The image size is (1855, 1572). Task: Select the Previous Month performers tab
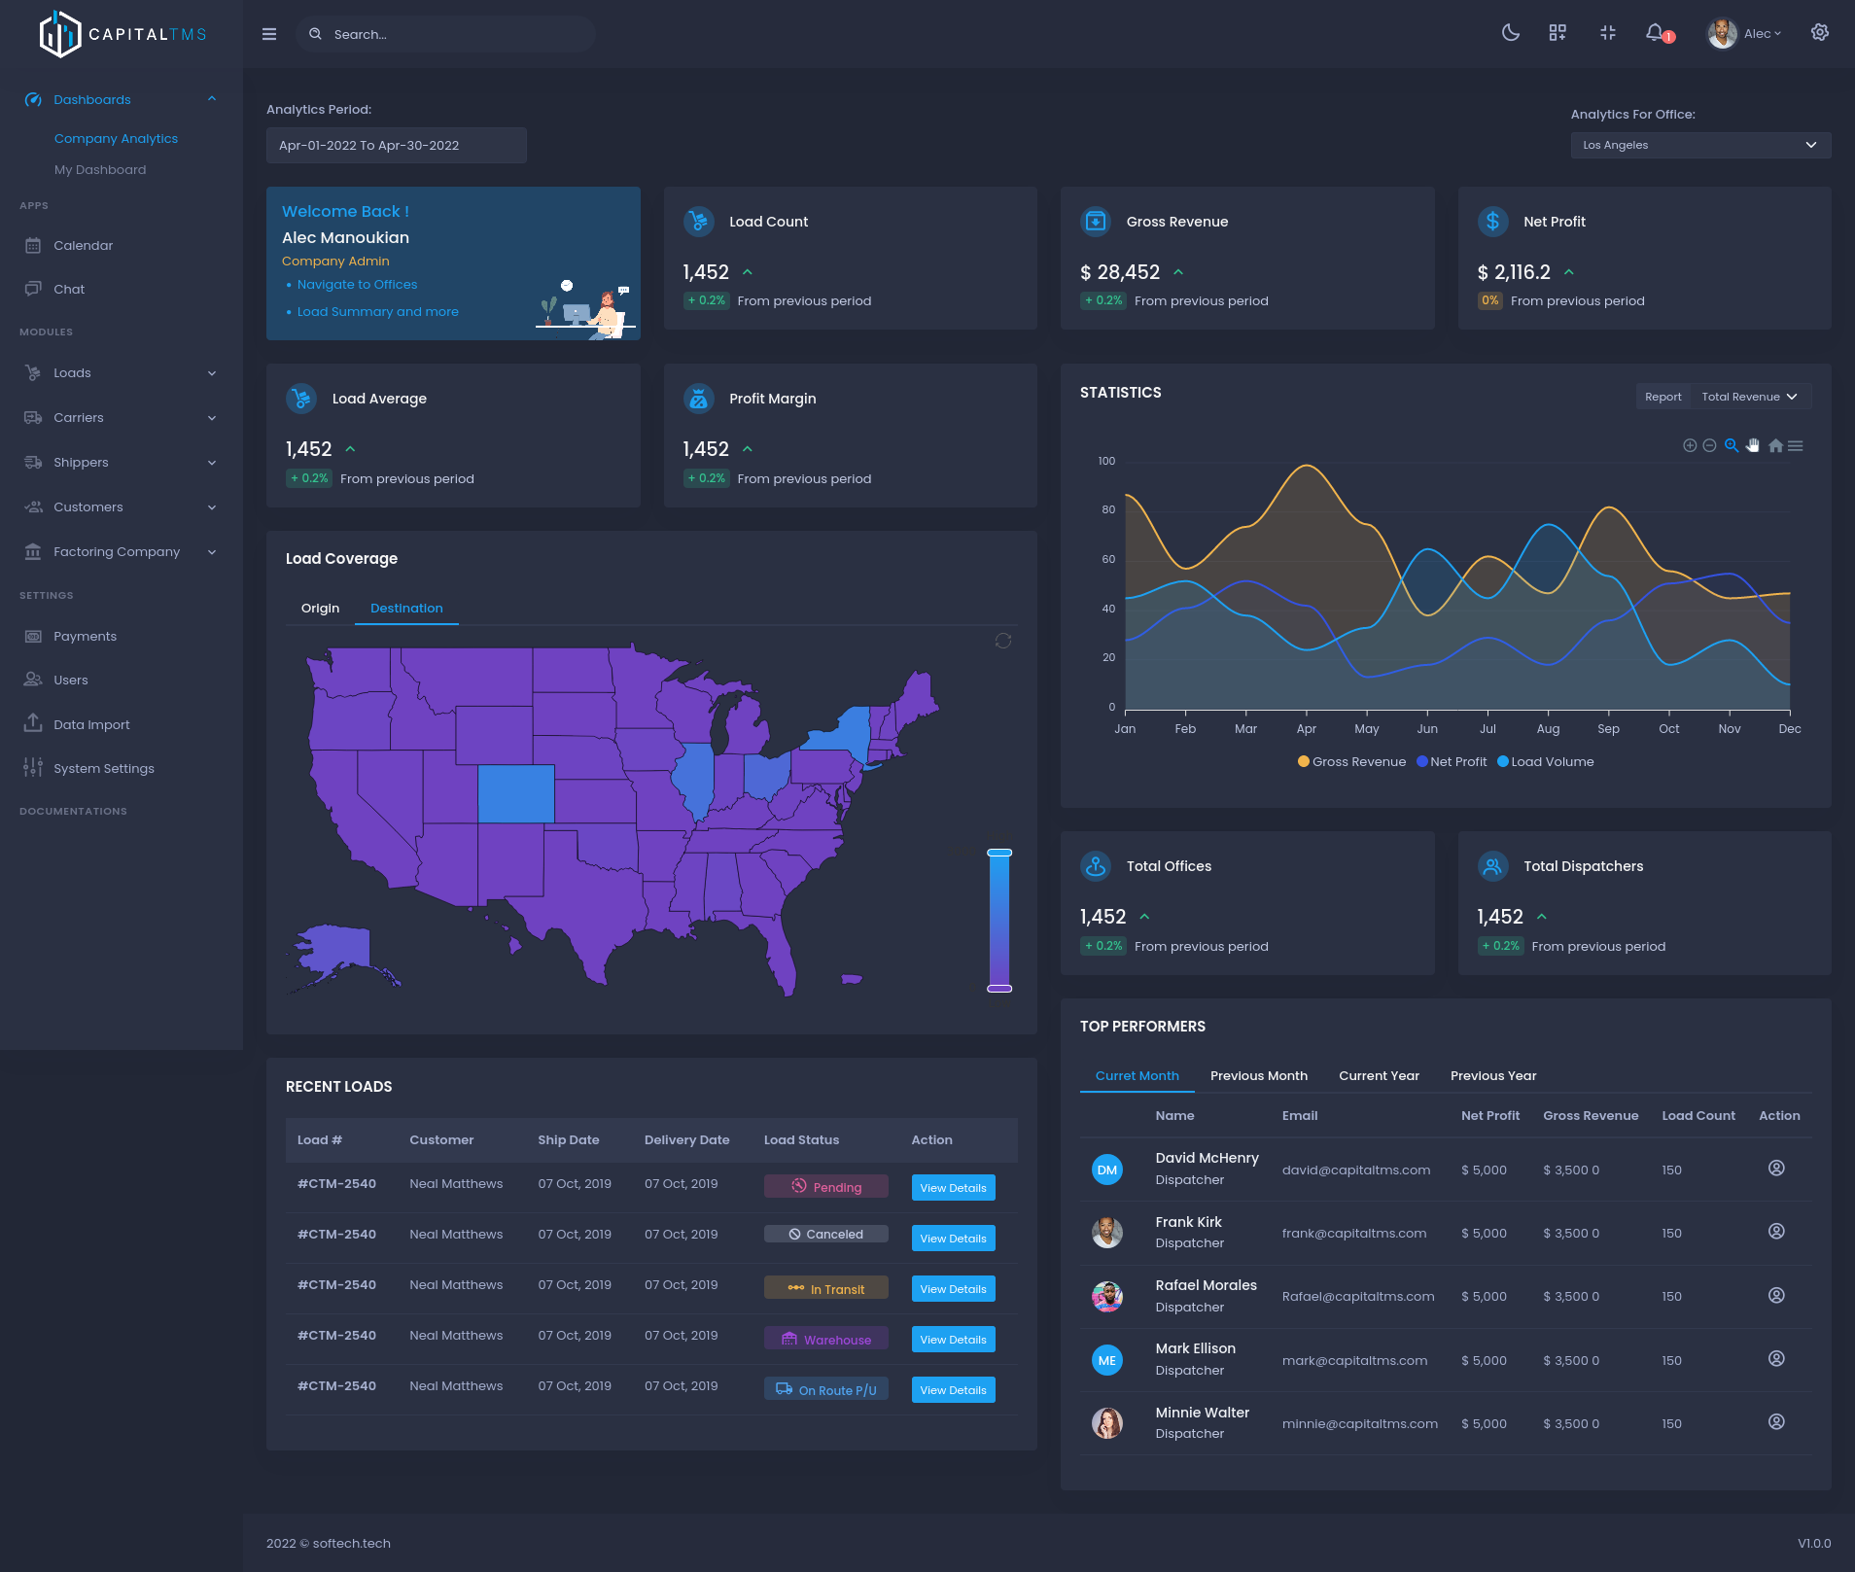click(1258, 1076)
